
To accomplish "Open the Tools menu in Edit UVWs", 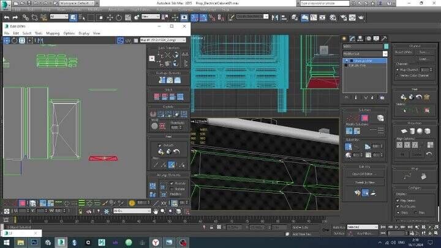I will coord(38,33).
